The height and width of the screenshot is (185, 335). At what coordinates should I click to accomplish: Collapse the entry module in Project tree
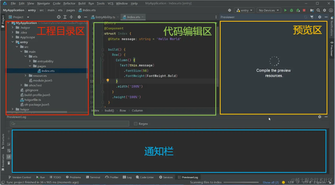click(x=12, y=42)
